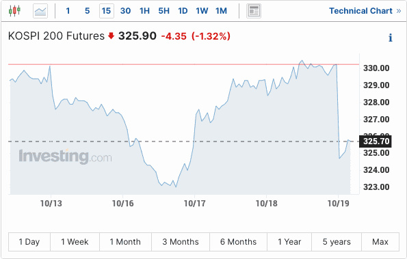Viewport: 407px width, 259px height.
Task: Select the 1 minute interval
Action: click(68, 11)
